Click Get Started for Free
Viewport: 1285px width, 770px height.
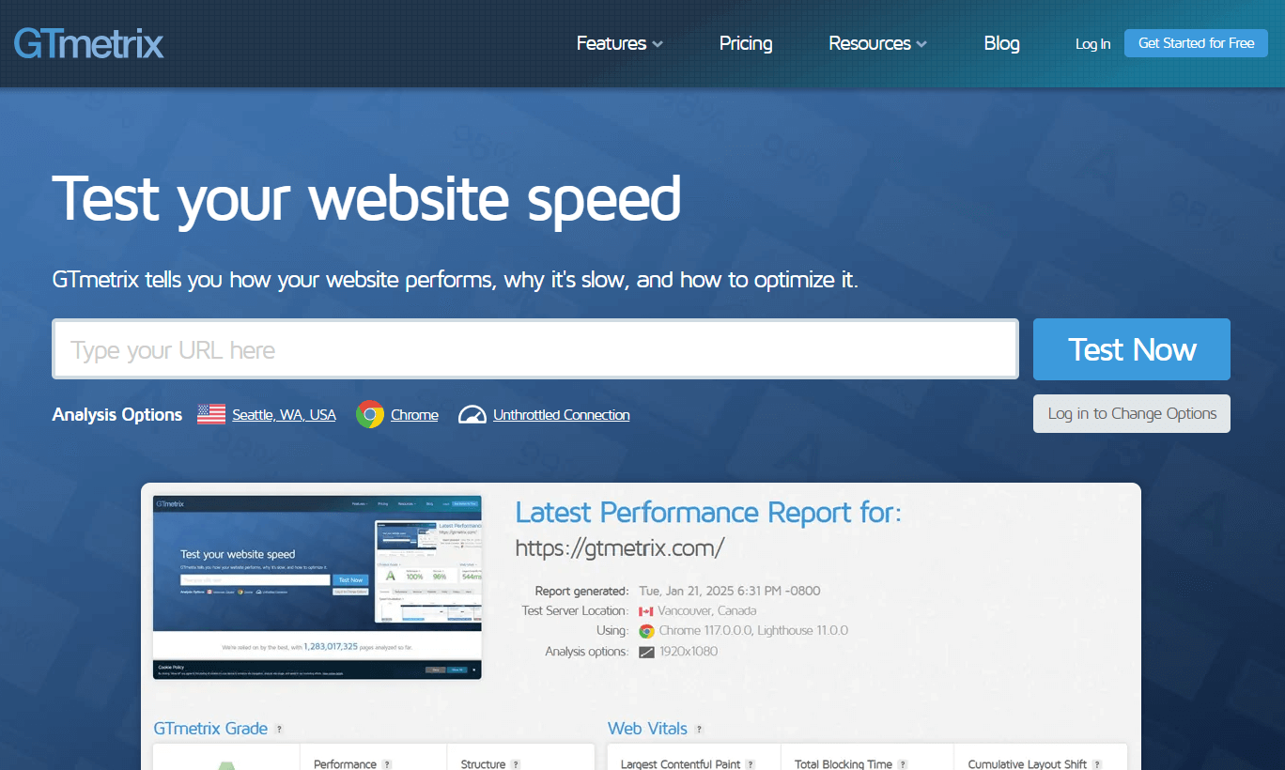(x=1196, y=43)
